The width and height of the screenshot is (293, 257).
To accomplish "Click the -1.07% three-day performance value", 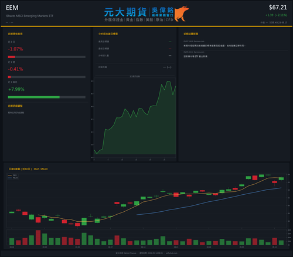I will (x=15, y=49).
